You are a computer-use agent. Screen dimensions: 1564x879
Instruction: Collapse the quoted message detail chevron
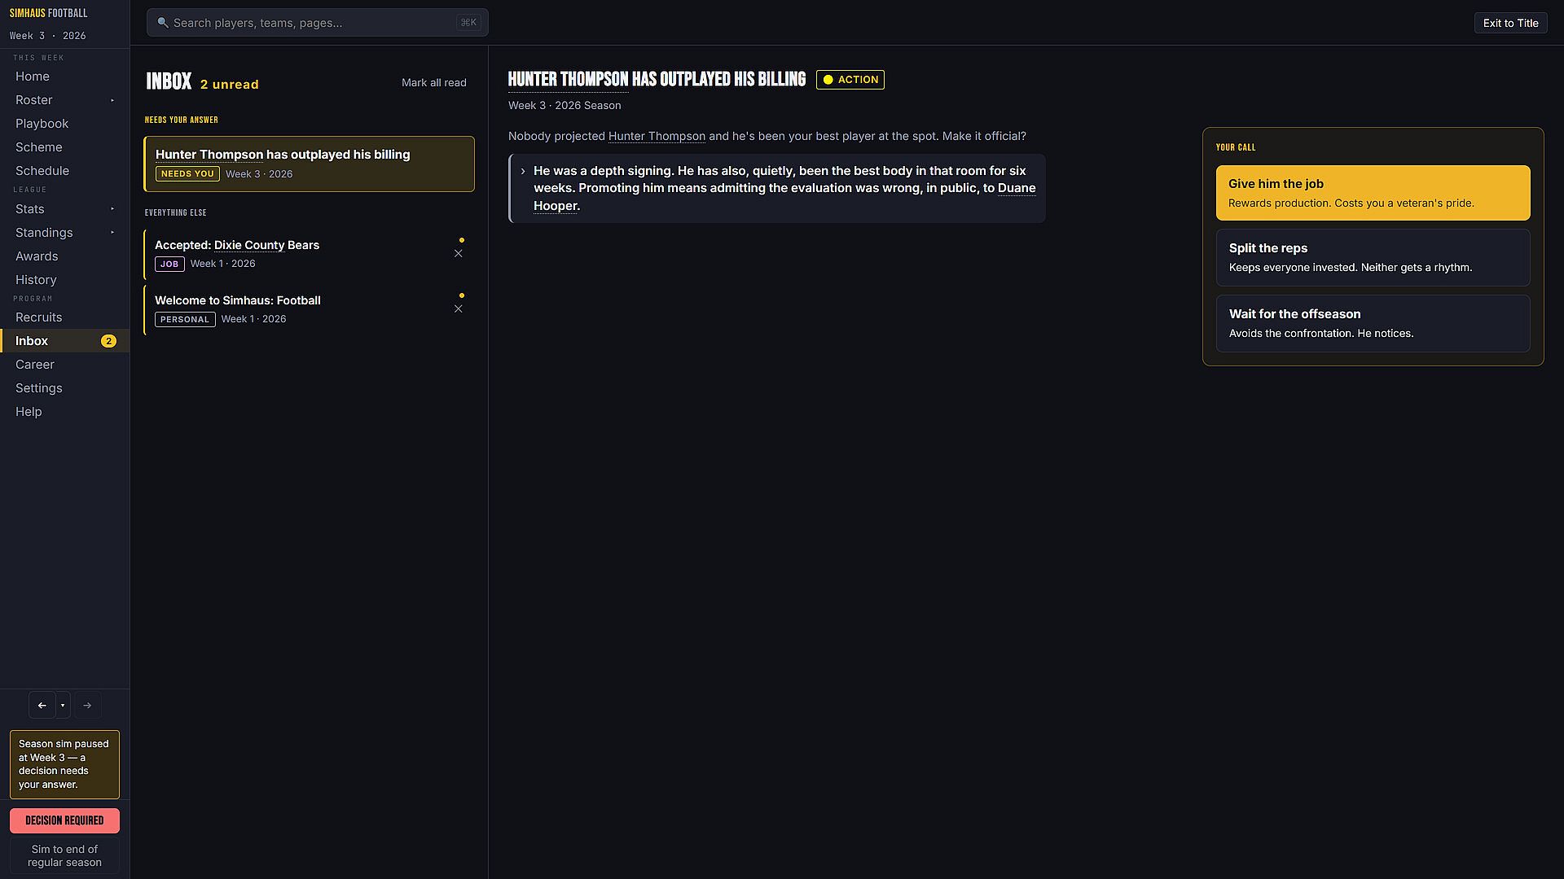pos(523,171)
